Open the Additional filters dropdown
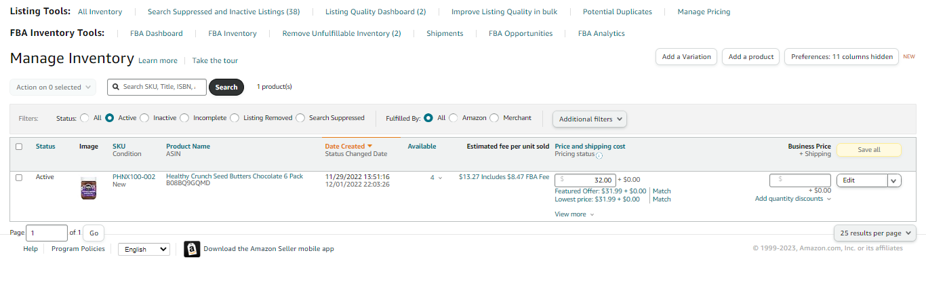The width and height of the screenshot is (926, 289). [x=590, y=119]
